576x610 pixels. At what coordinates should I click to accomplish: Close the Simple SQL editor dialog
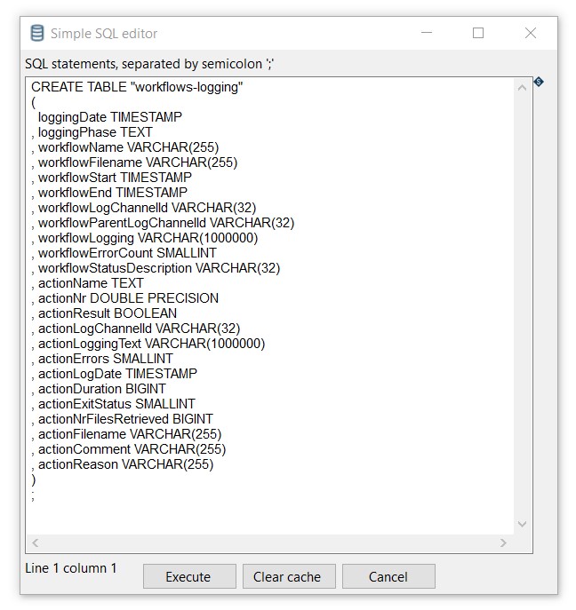[x=531, y=34]
